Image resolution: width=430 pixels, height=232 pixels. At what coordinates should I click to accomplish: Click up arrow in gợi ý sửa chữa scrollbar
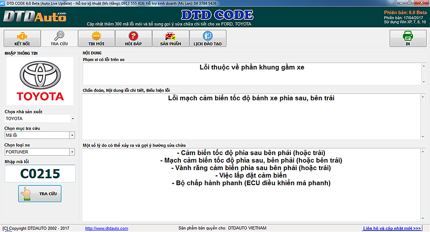click(423, 152)
